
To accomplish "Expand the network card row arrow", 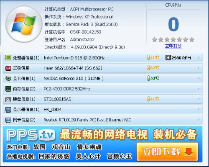I will [199, 120].
